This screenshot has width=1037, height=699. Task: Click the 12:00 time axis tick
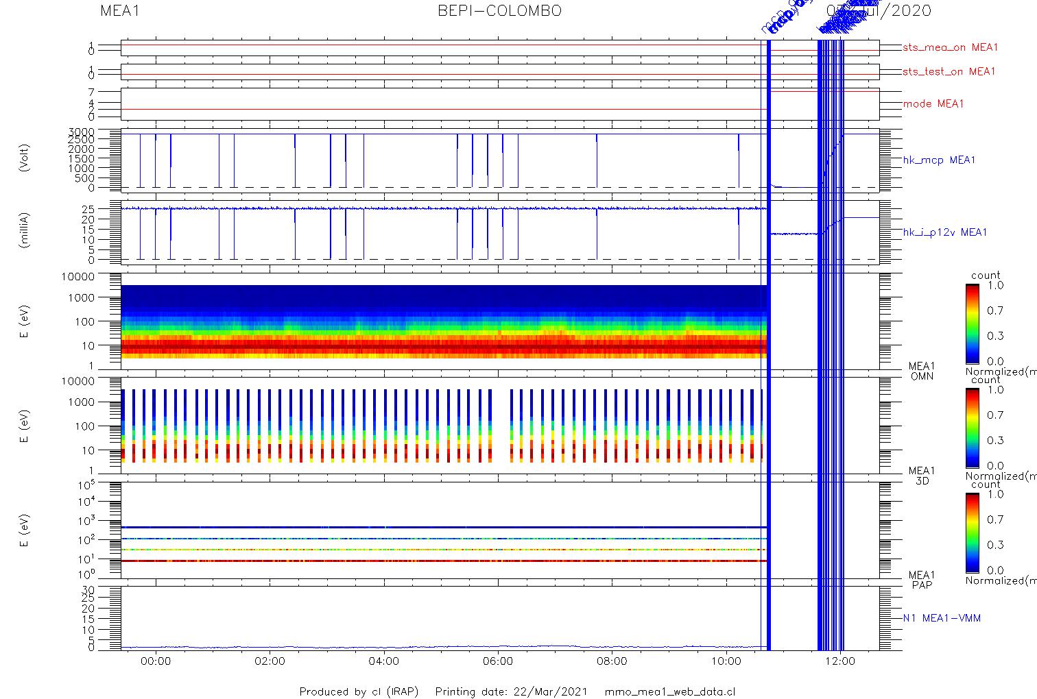click(840, 661)
